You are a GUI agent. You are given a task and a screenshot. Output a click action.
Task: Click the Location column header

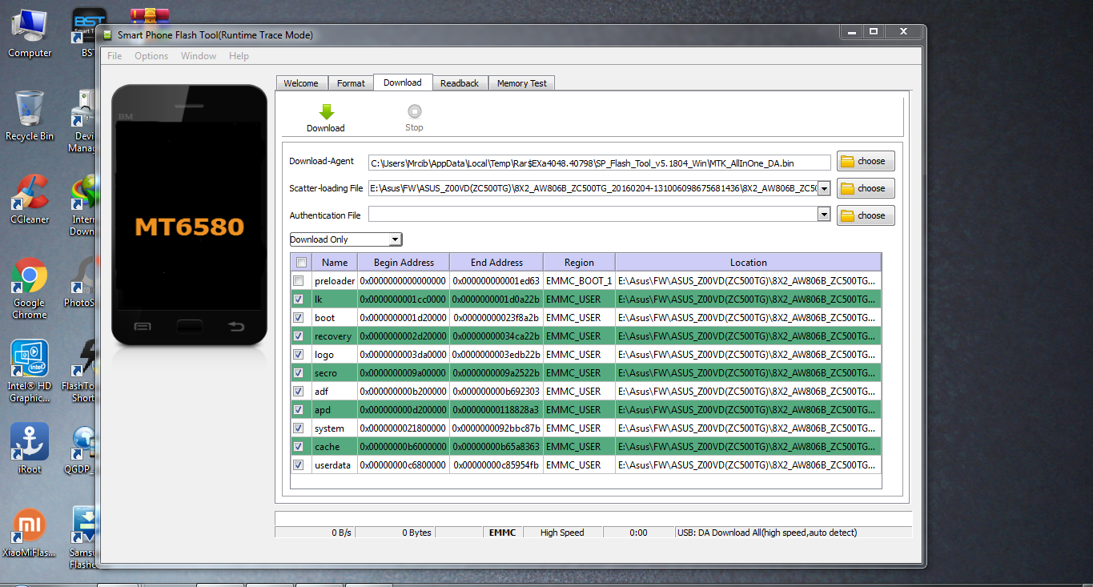(x=748, y=263)
